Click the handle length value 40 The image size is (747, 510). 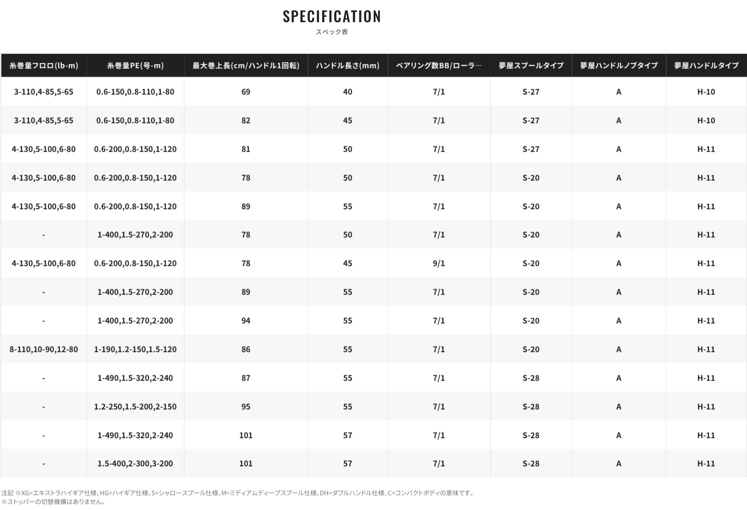coord(348,92)
